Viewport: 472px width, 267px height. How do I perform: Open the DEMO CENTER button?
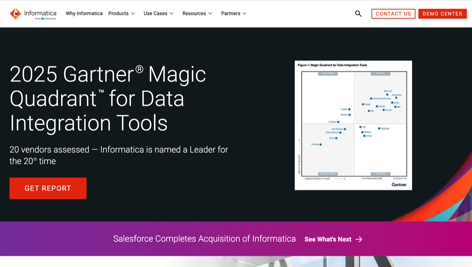tap(442, 14)
